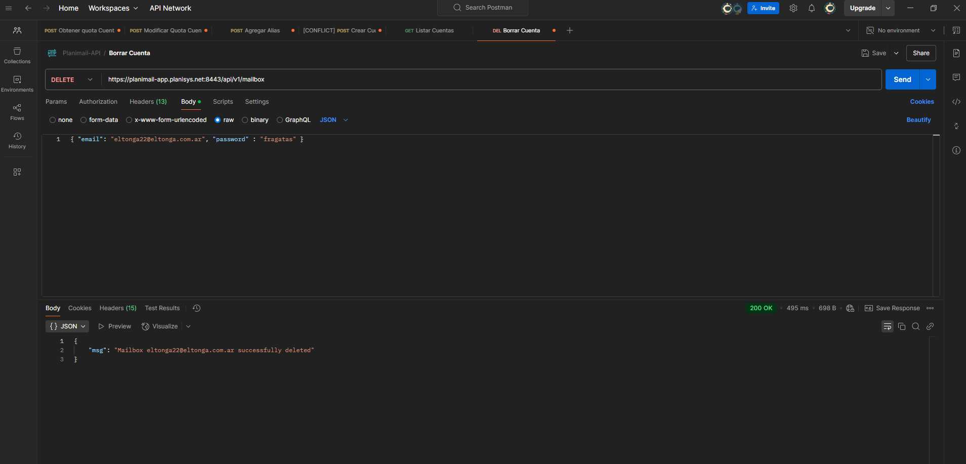Viewport: 966px width, 464px height.
Task: Select the raw body type
Action: click(224, 120)
